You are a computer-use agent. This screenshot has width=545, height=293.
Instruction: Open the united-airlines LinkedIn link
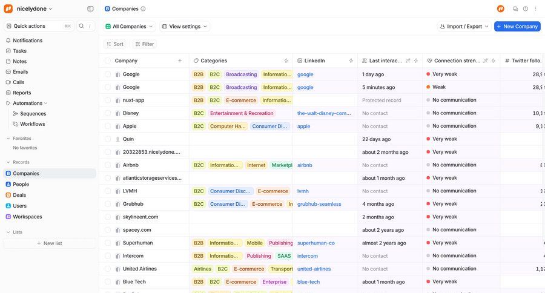pos(314,269)
